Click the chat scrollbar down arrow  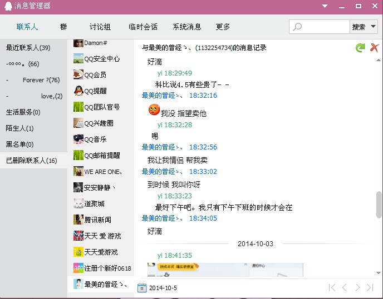pos(379,273)
